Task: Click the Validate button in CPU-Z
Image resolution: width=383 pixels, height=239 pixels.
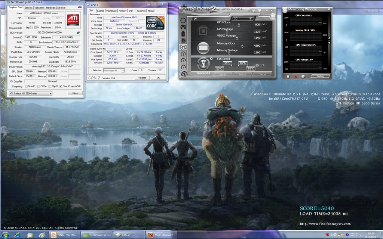Action: 142,78
